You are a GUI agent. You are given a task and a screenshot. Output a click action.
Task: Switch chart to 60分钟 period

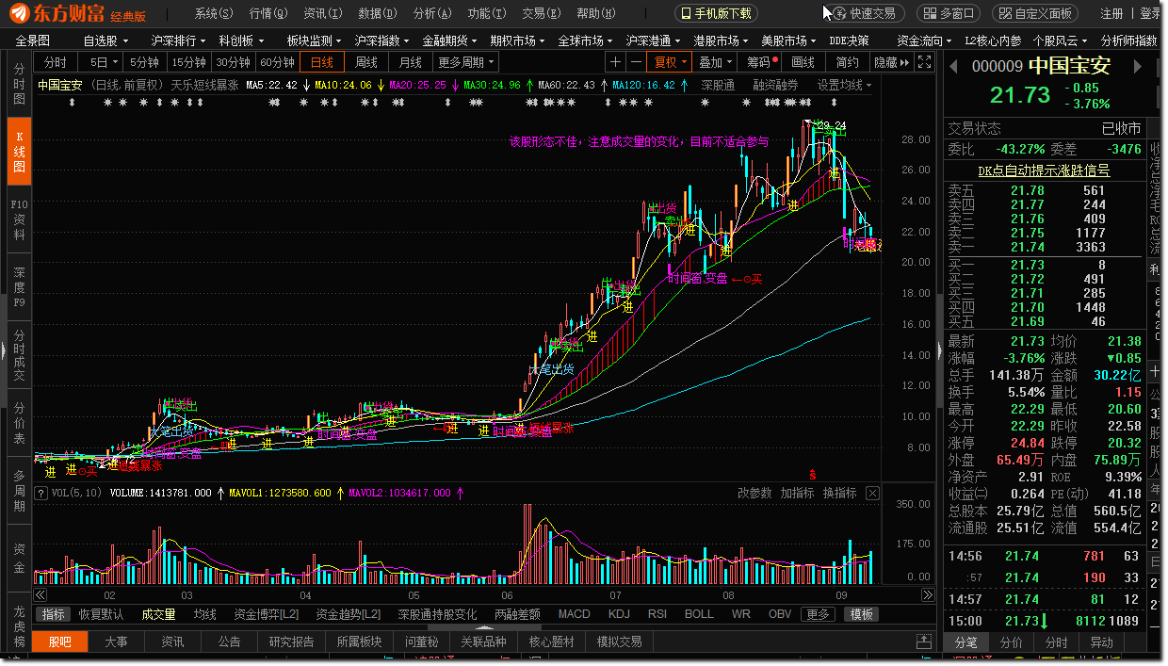click(277, 62)
